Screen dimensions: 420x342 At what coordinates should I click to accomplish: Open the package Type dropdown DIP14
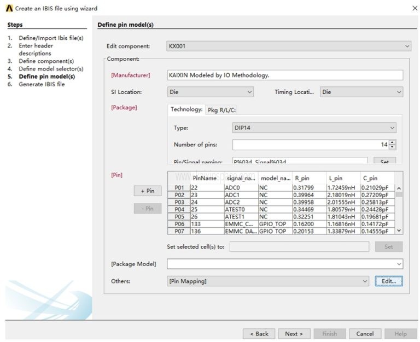[x=314, y=128]
